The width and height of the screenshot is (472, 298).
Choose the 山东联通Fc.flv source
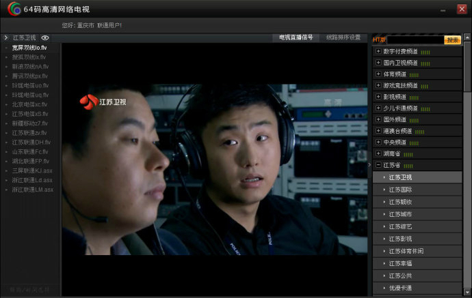(x=30, y=152)
